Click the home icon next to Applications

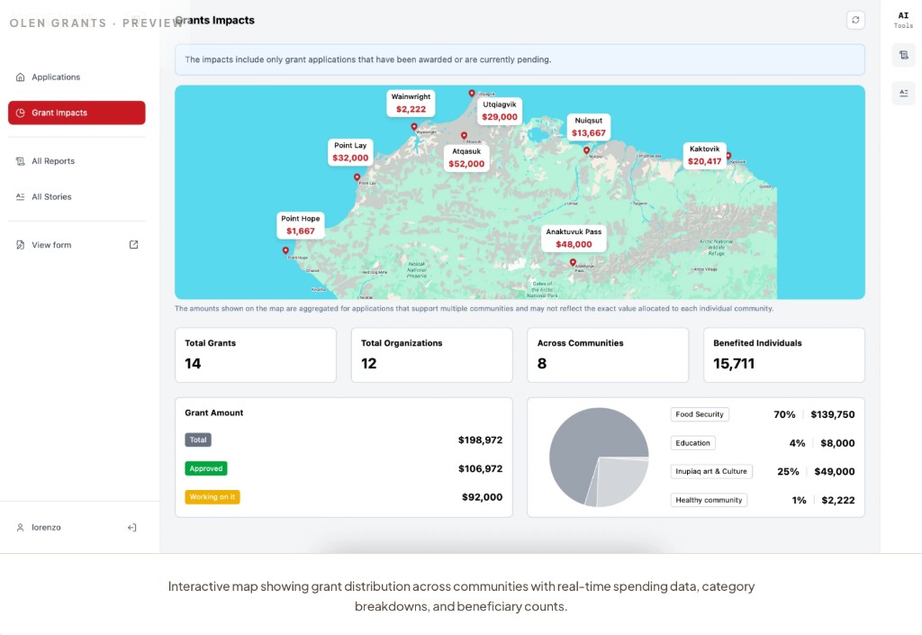pyautogui.click(x=21, y=77)
